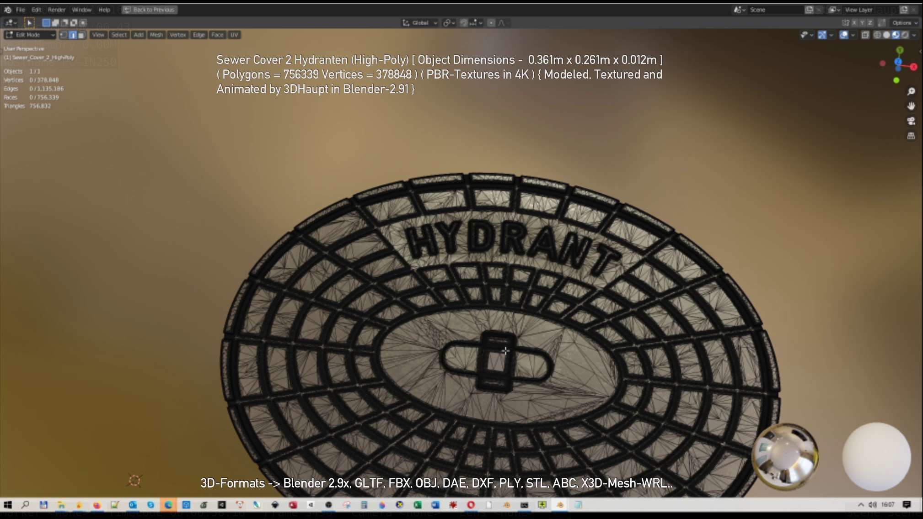Toggle snapping magnet icon
This screenshot has width=923, height=519.
464,23
